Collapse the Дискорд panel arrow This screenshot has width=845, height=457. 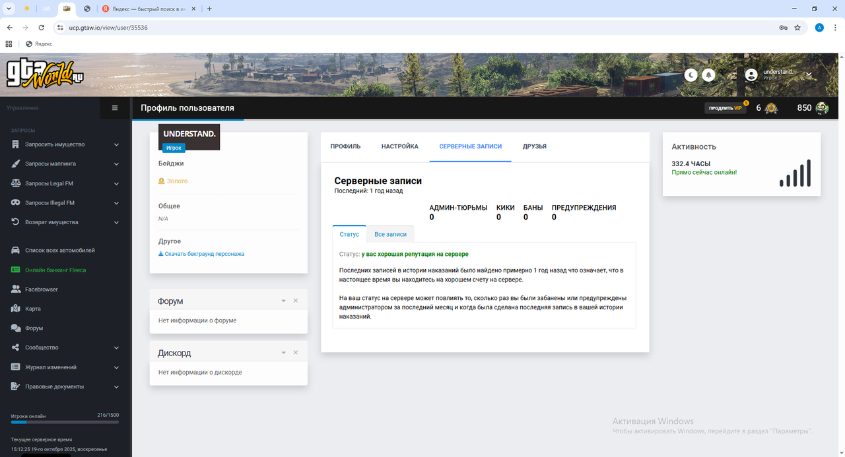[284, 353]
